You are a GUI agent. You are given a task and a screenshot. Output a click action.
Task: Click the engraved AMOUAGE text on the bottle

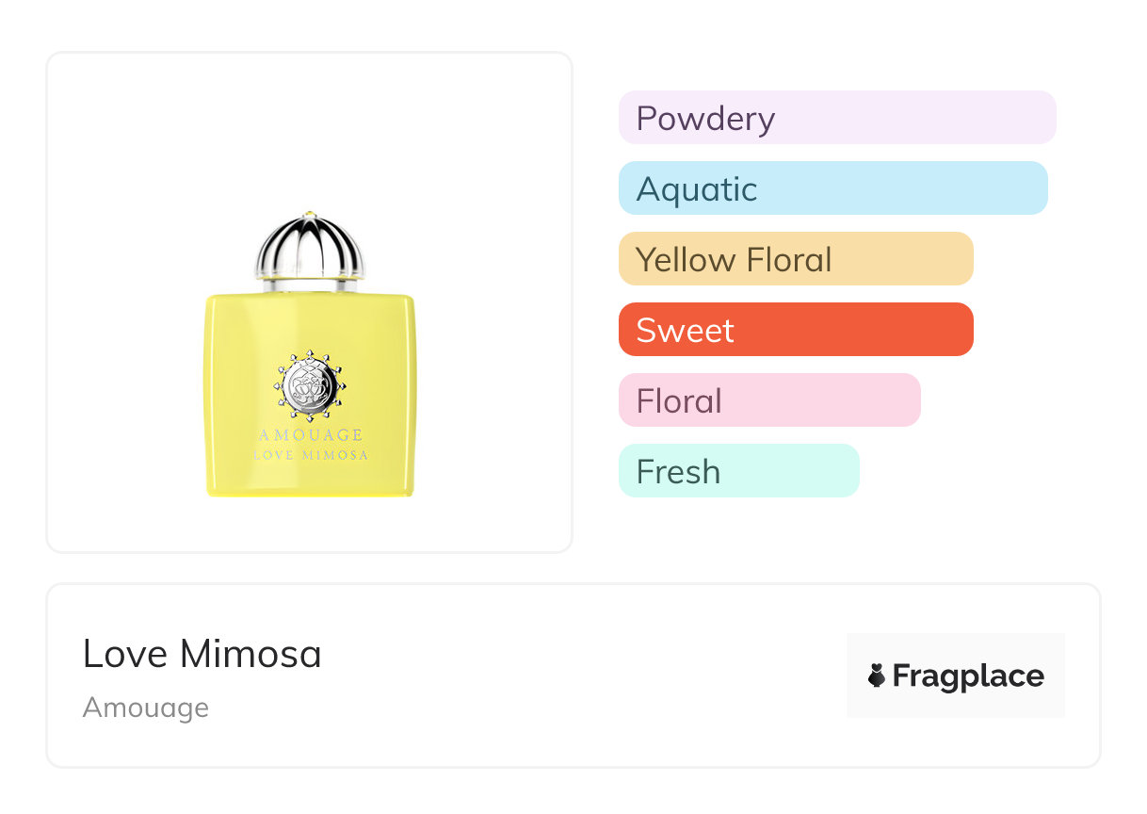[x=310, y=435]
